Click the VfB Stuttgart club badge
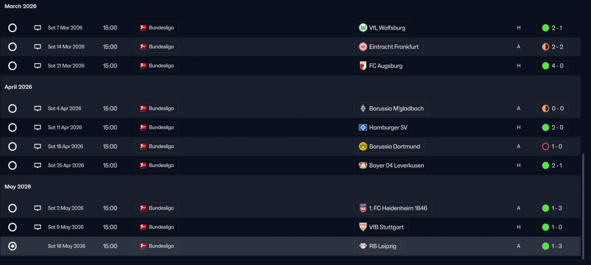Viewport: 591px width, 265px height. point(363,227)
